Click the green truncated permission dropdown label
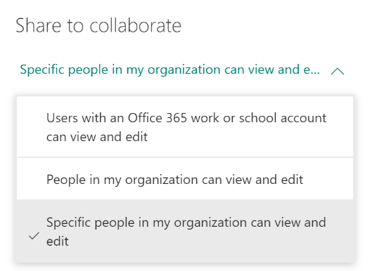This screenshot has height=271, width=370. pyautogui.click(x=170, y=70)
